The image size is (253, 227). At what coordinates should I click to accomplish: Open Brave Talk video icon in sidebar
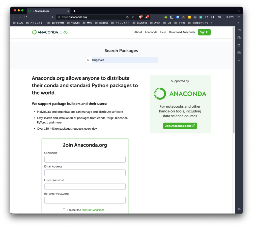(x=239, y=30)
